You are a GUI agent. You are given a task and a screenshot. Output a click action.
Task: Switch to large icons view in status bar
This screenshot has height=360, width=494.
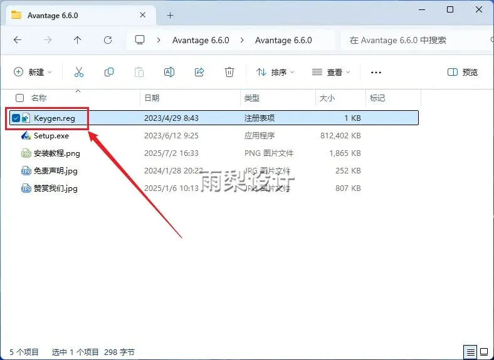coord(484,352)
